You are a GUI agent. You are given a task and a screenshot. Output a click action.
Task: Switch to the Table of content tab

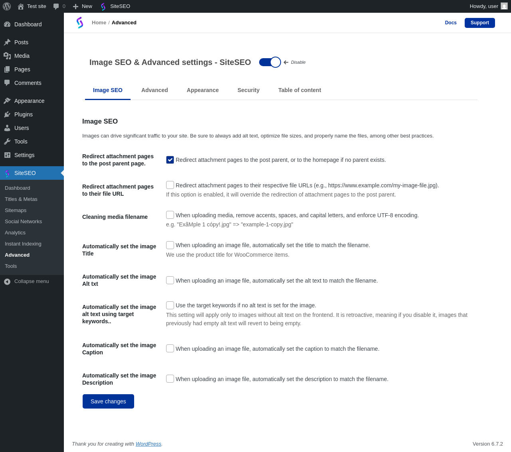[299, 90]
